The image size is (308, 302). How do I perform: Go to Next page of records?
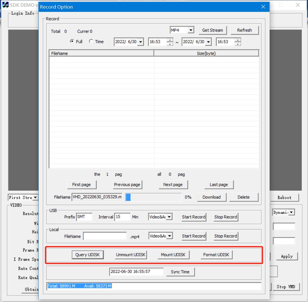(173, 184)
